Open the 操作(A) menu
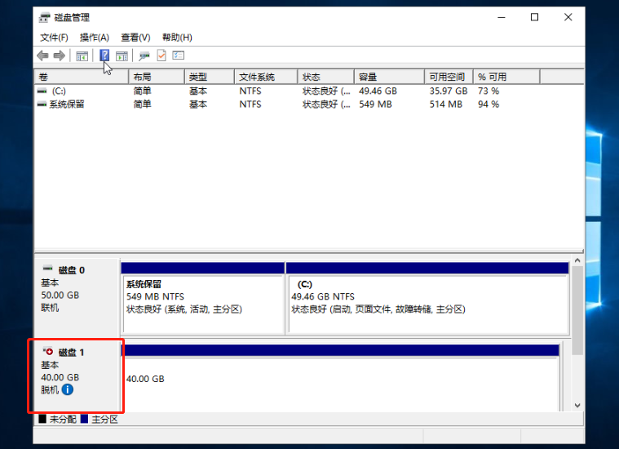 pos(95,38)
